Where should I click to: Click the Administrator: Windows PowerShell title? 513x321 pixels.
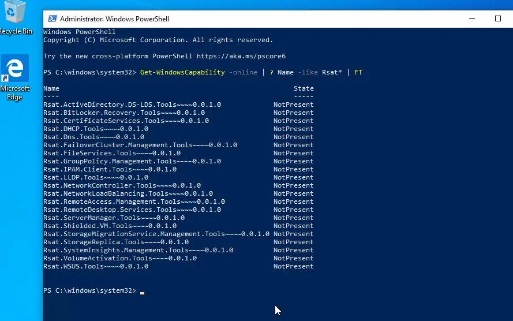[114, 19]
